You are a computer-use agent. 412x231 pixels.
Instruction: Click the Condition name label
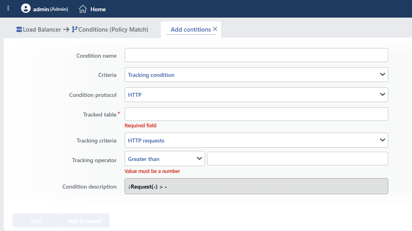[96, 56]
